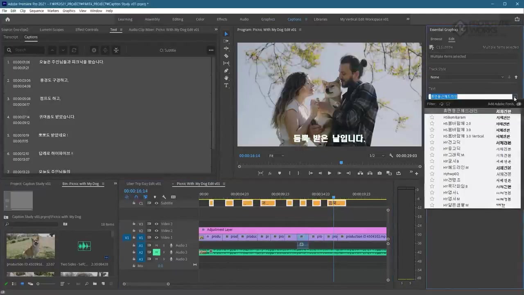Viewport: 524px width, 295px height.
Task: Open the playback resolution 1/2 dropdown
Action: [377, 156]
